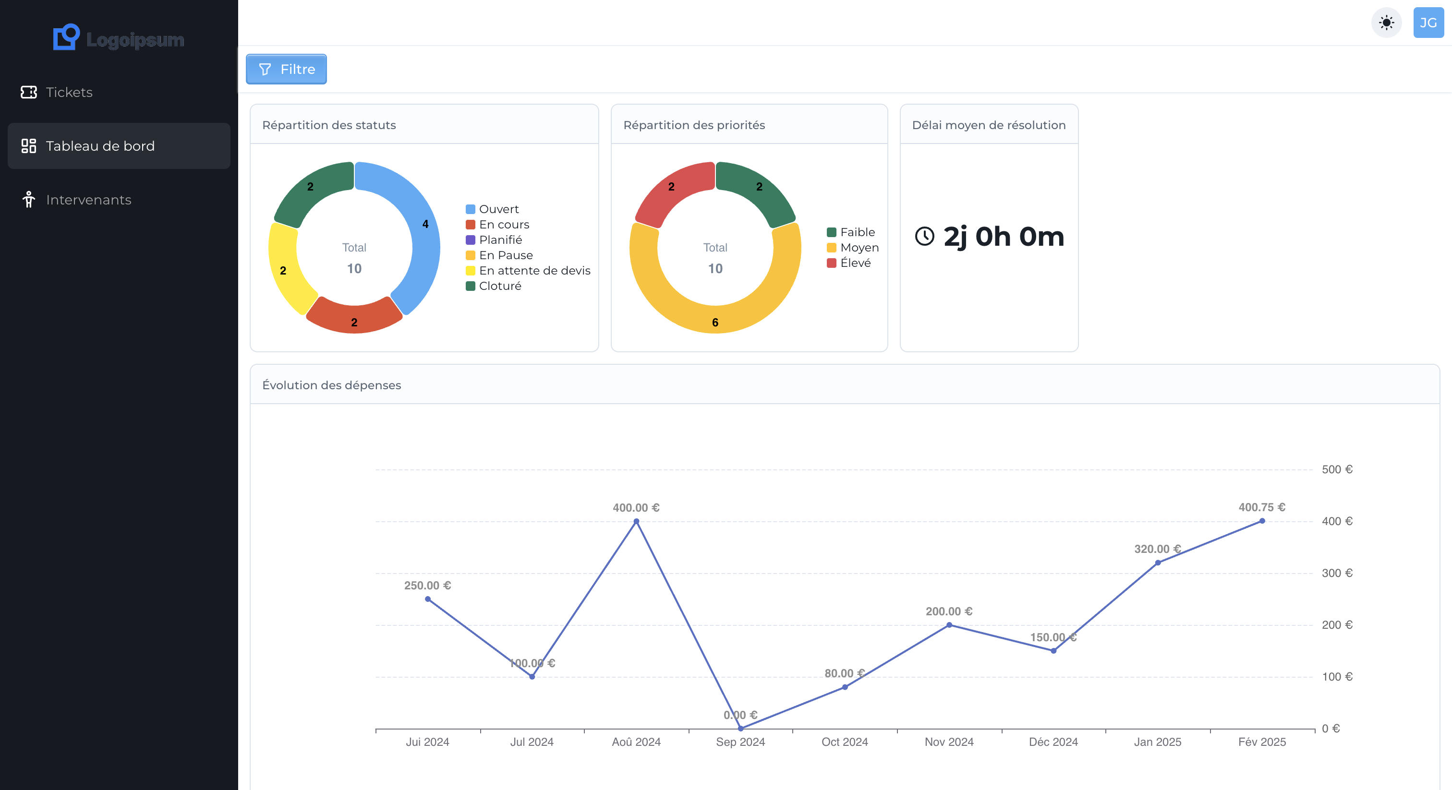Expand the Évolution des dépenses panel

pos(331,385)
